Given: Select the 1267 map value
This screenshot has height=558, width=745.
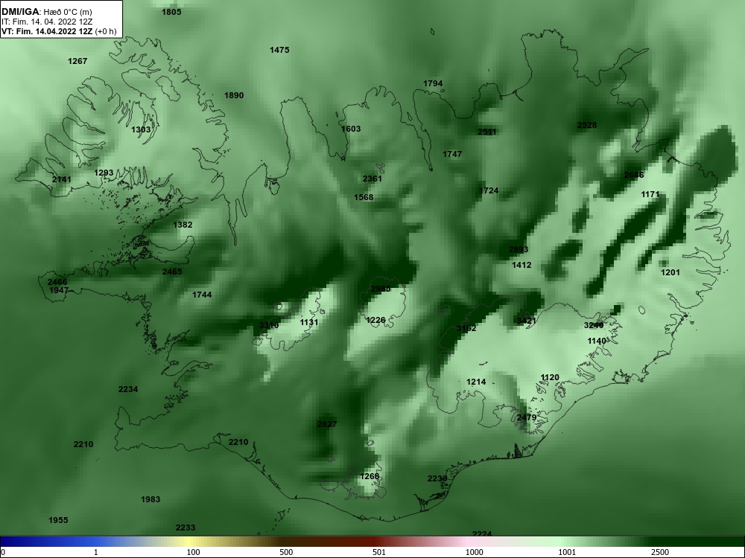Looking at the screenshot, I should click(x=77, y=61).
